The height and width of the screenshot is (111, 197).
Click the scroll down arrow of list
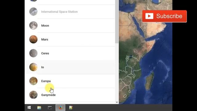117,102
